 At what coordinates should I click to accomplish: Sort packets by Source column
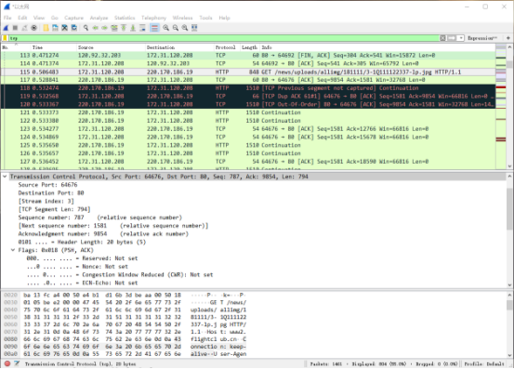coord(111,47)
